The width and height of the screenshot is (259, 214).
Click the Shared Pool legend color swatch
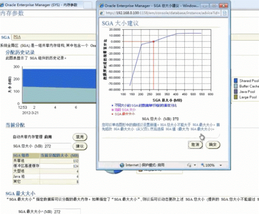pos(236,80)
